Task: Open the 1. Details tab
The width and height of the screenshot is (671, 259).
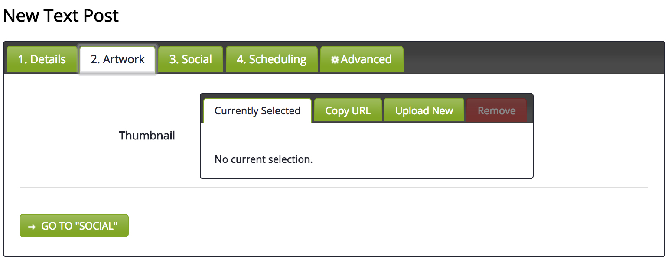Action: click(x=42, y=59)
